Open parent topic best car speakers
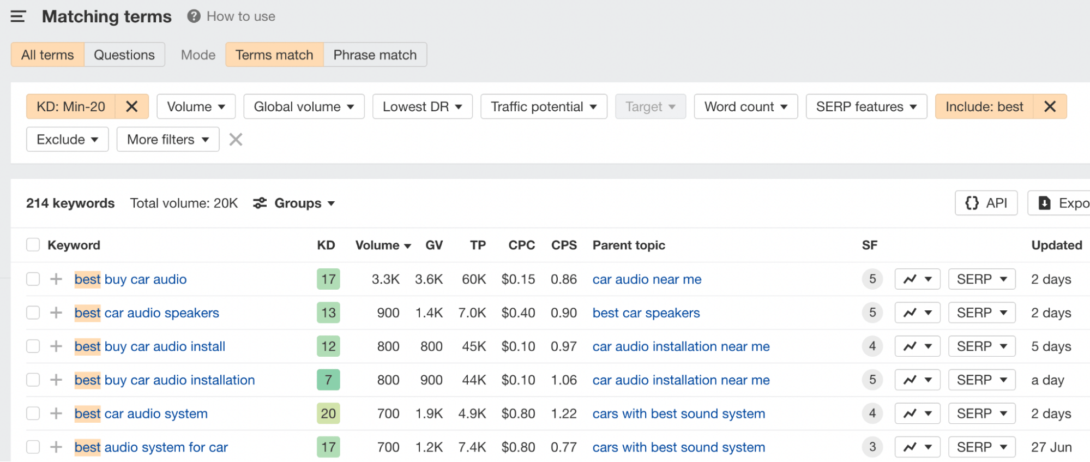The width and height of the screenshot is (1090, 462). 646,313
